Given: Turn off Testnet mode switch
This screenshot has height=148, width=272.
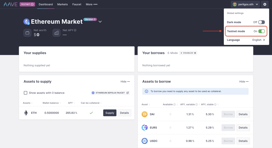Looking at the screenshot, I should 261,31.
